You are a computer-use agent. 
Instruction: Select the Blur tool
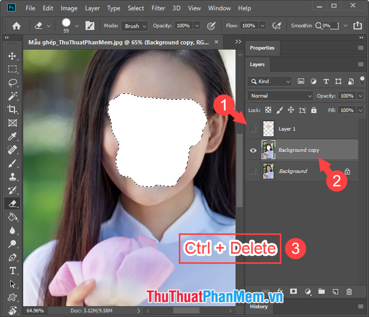[12, 230]
